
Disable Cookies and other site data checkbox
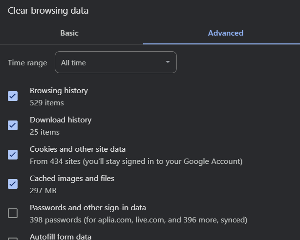pos(13,155)
